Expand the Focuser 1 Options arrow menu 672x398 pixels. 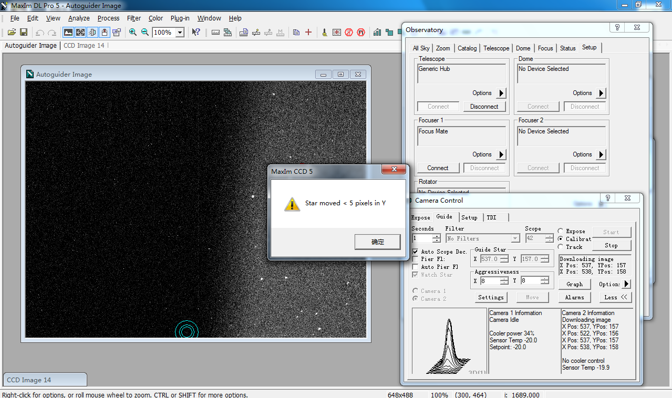[501, 154]
